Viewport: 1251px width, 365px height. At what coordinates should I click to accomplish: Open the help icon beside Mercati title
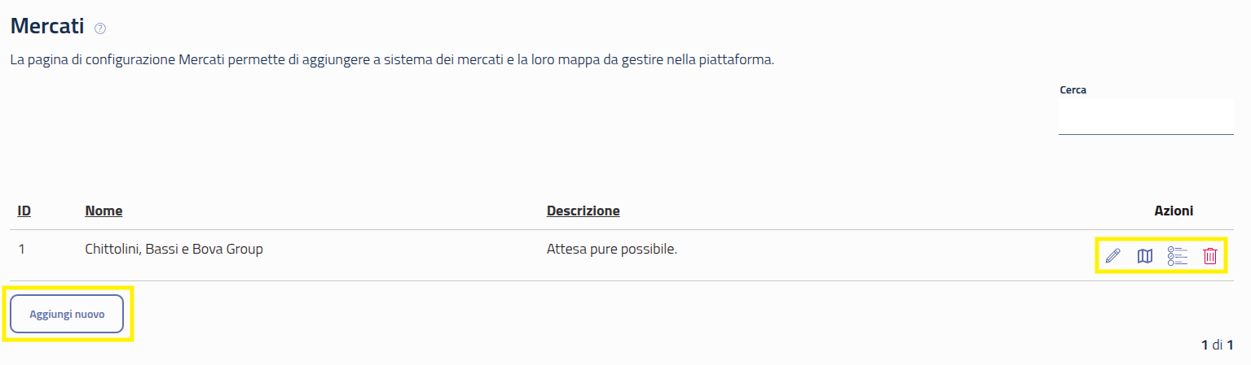[100, 28]
